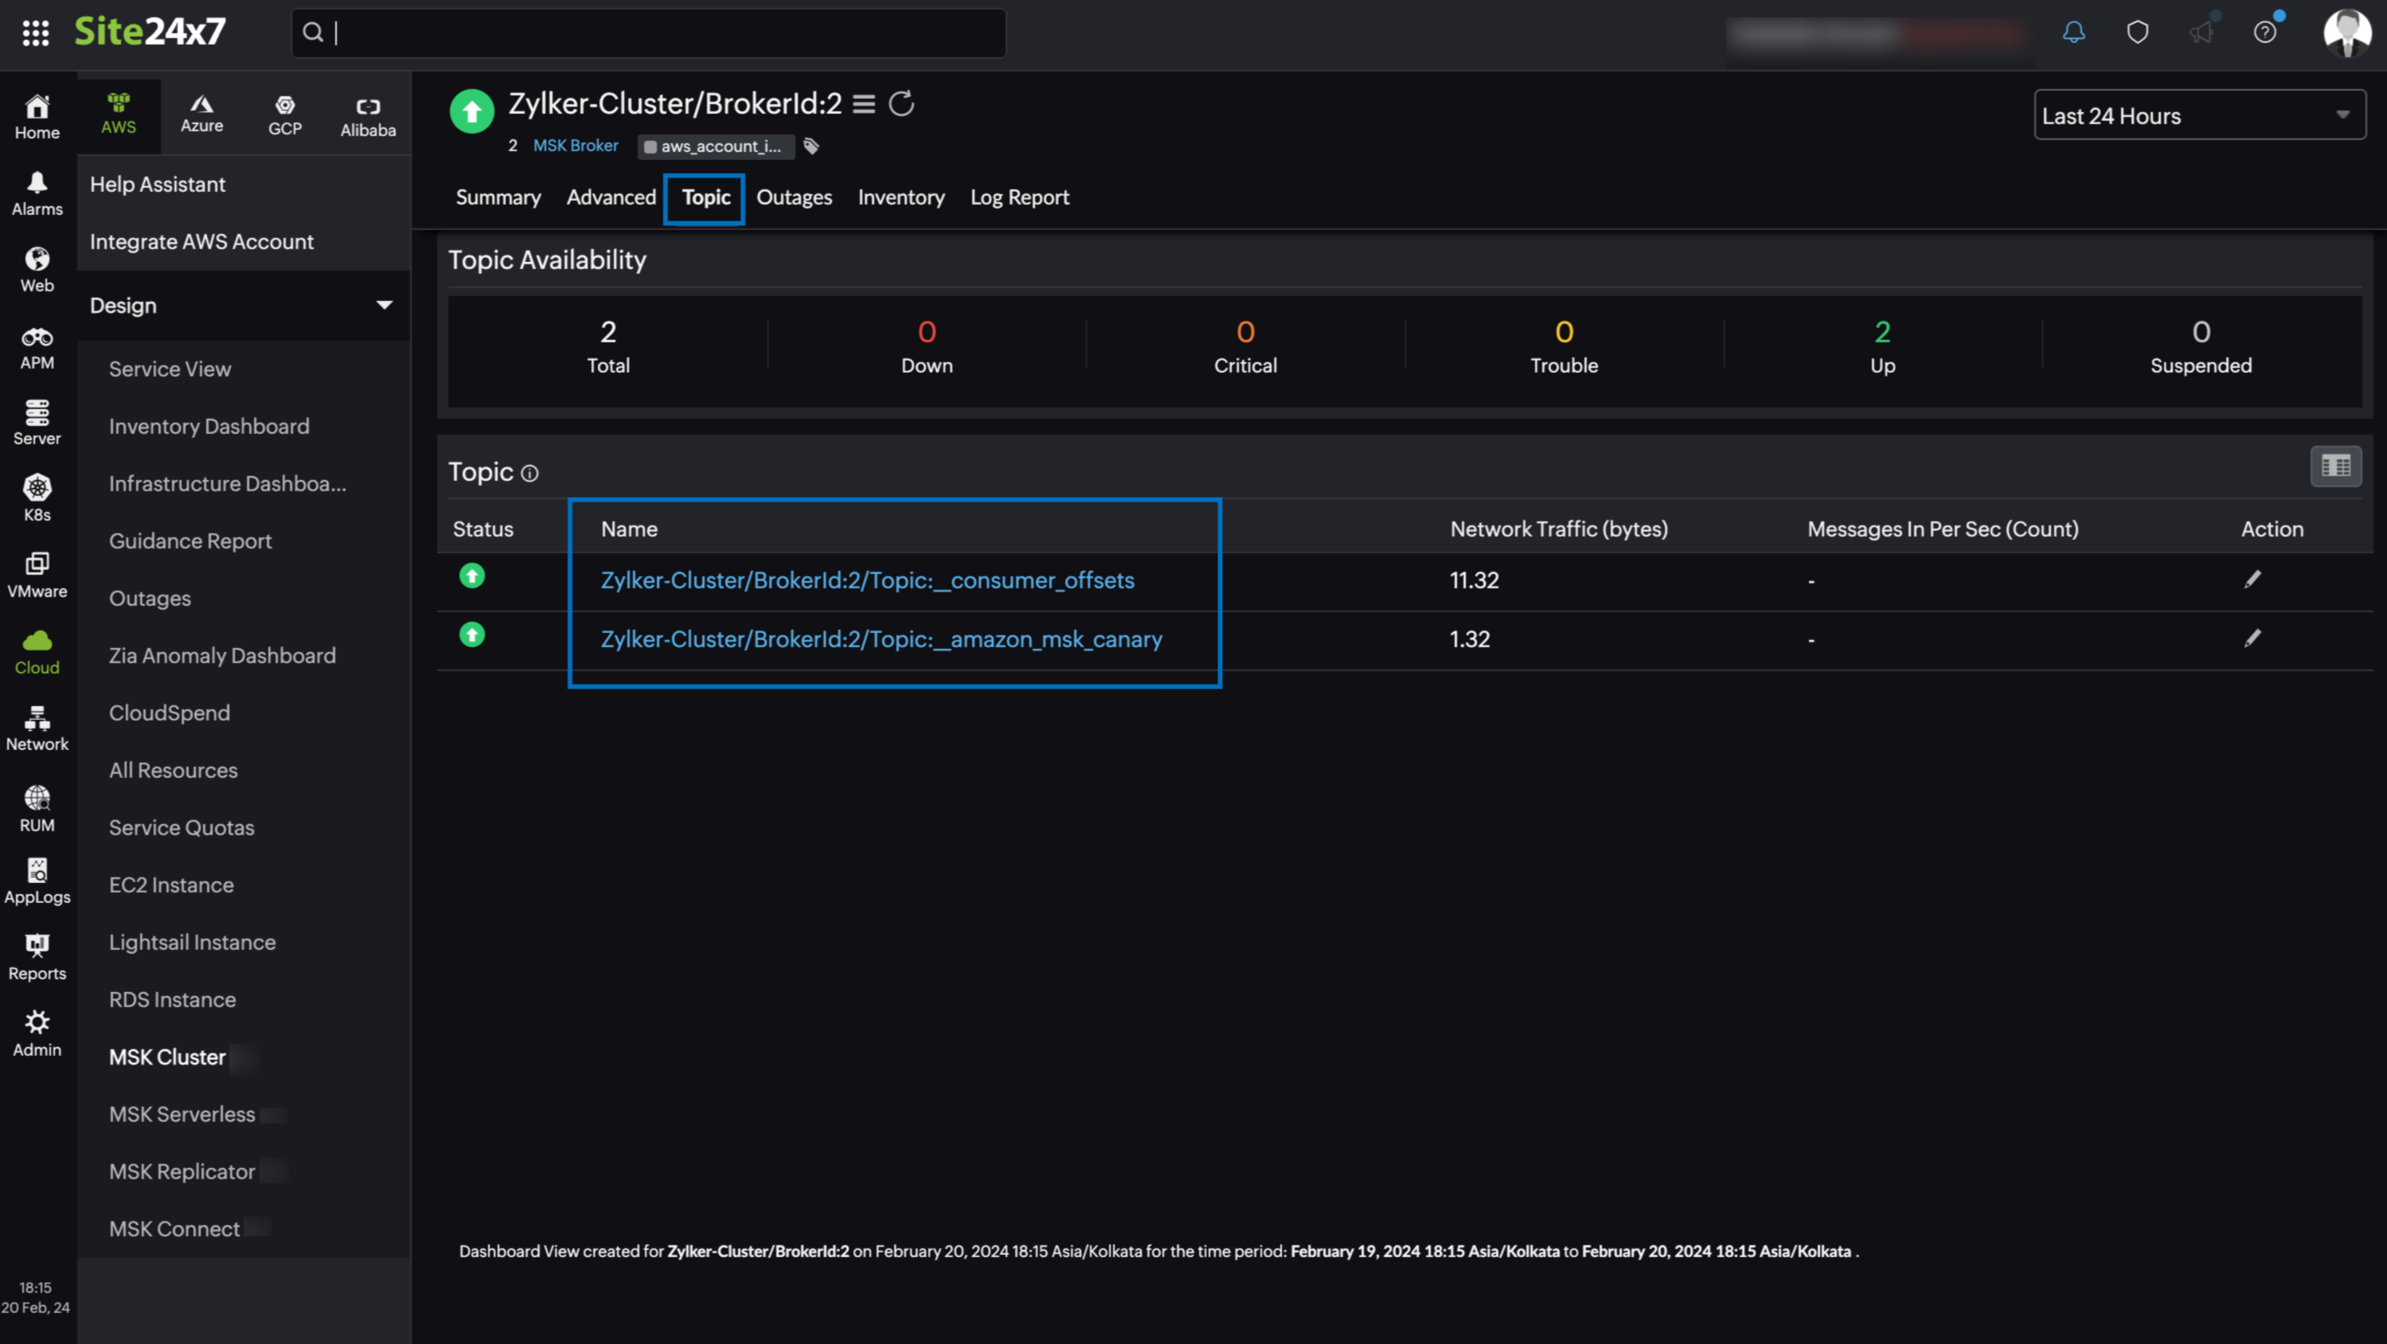Toggle the table column view icon
Viewport: 2387px width, 1344px height.
(2335, 467)
